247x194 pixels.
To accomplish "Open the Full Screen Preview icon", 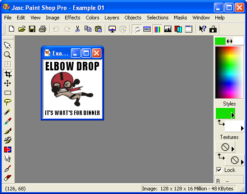I will pos(112,29).
